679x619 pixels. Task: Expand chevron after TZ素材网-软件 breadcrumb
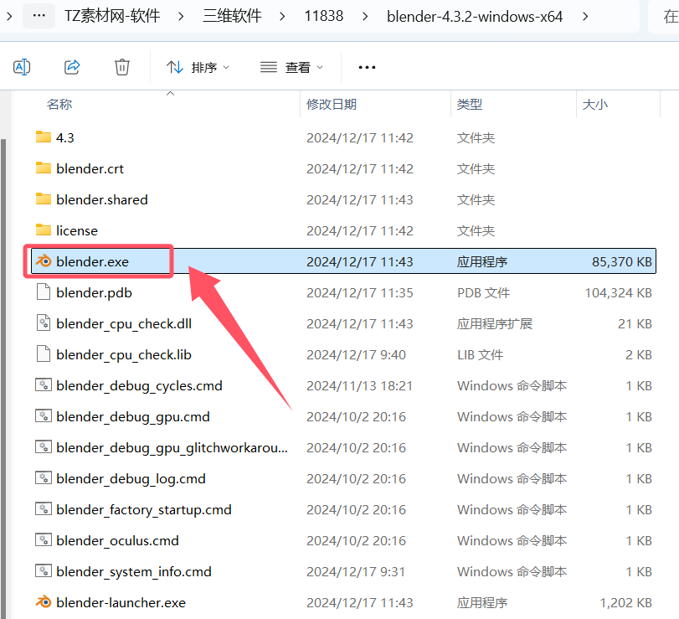[x=181, y=17]
